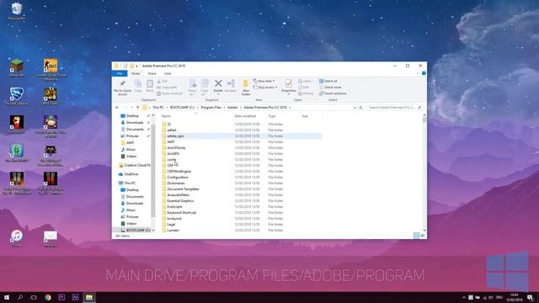Click Adobe in address breadcrumb
The image size is (539, 303).
point(232,108)
